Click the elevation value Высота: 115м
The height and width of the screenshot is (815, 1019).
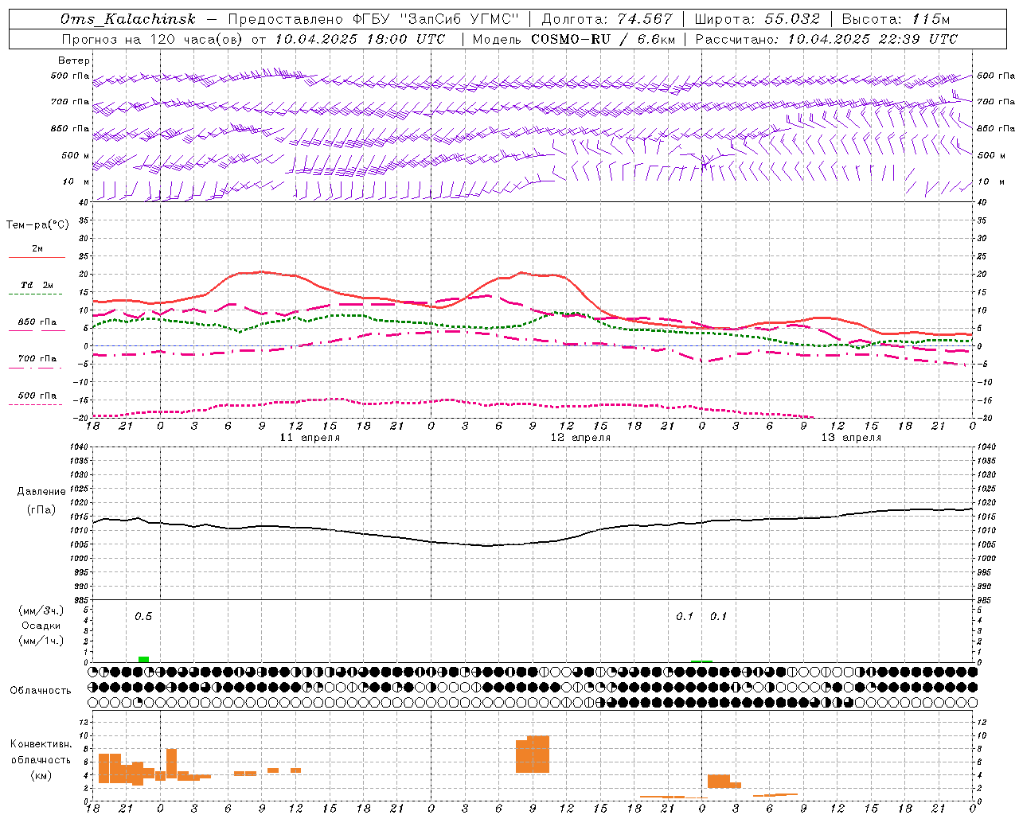[x=896, y=20]
